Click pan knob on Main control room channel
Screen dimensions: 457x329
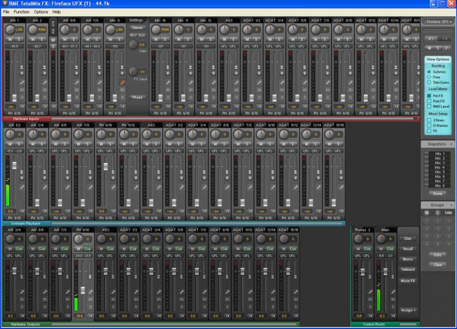point(381,239)
